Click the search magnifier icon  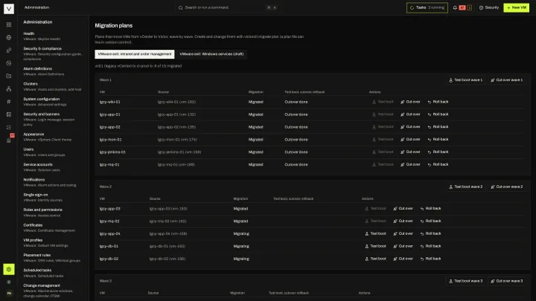[x=180, y=7]
